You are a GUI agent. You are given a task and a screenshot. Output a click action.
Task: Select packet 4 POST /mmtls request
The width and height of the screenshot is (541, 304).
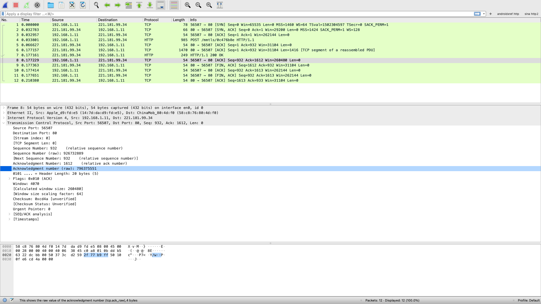click(x=270, y=40)
